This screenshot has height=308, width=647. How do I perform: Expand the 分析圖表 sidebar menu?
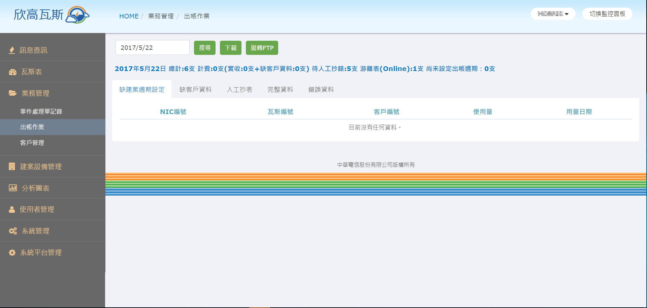pyautogui.click(x=53, y=188)
